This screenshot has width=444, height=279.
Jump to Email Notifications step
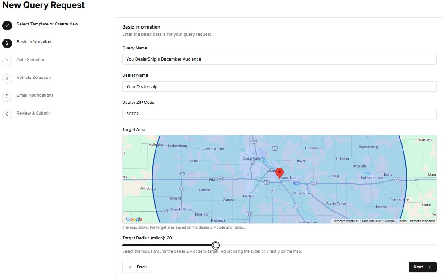coord(35,95)
